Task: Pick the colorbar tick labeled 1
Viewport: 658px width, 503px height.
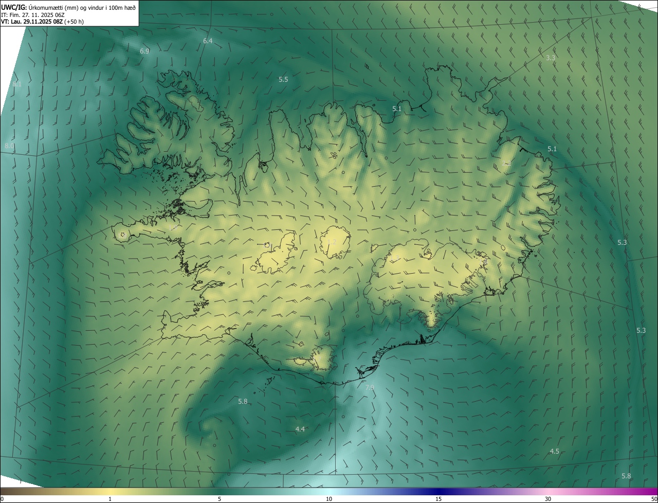Action: [x=110, y=499]
